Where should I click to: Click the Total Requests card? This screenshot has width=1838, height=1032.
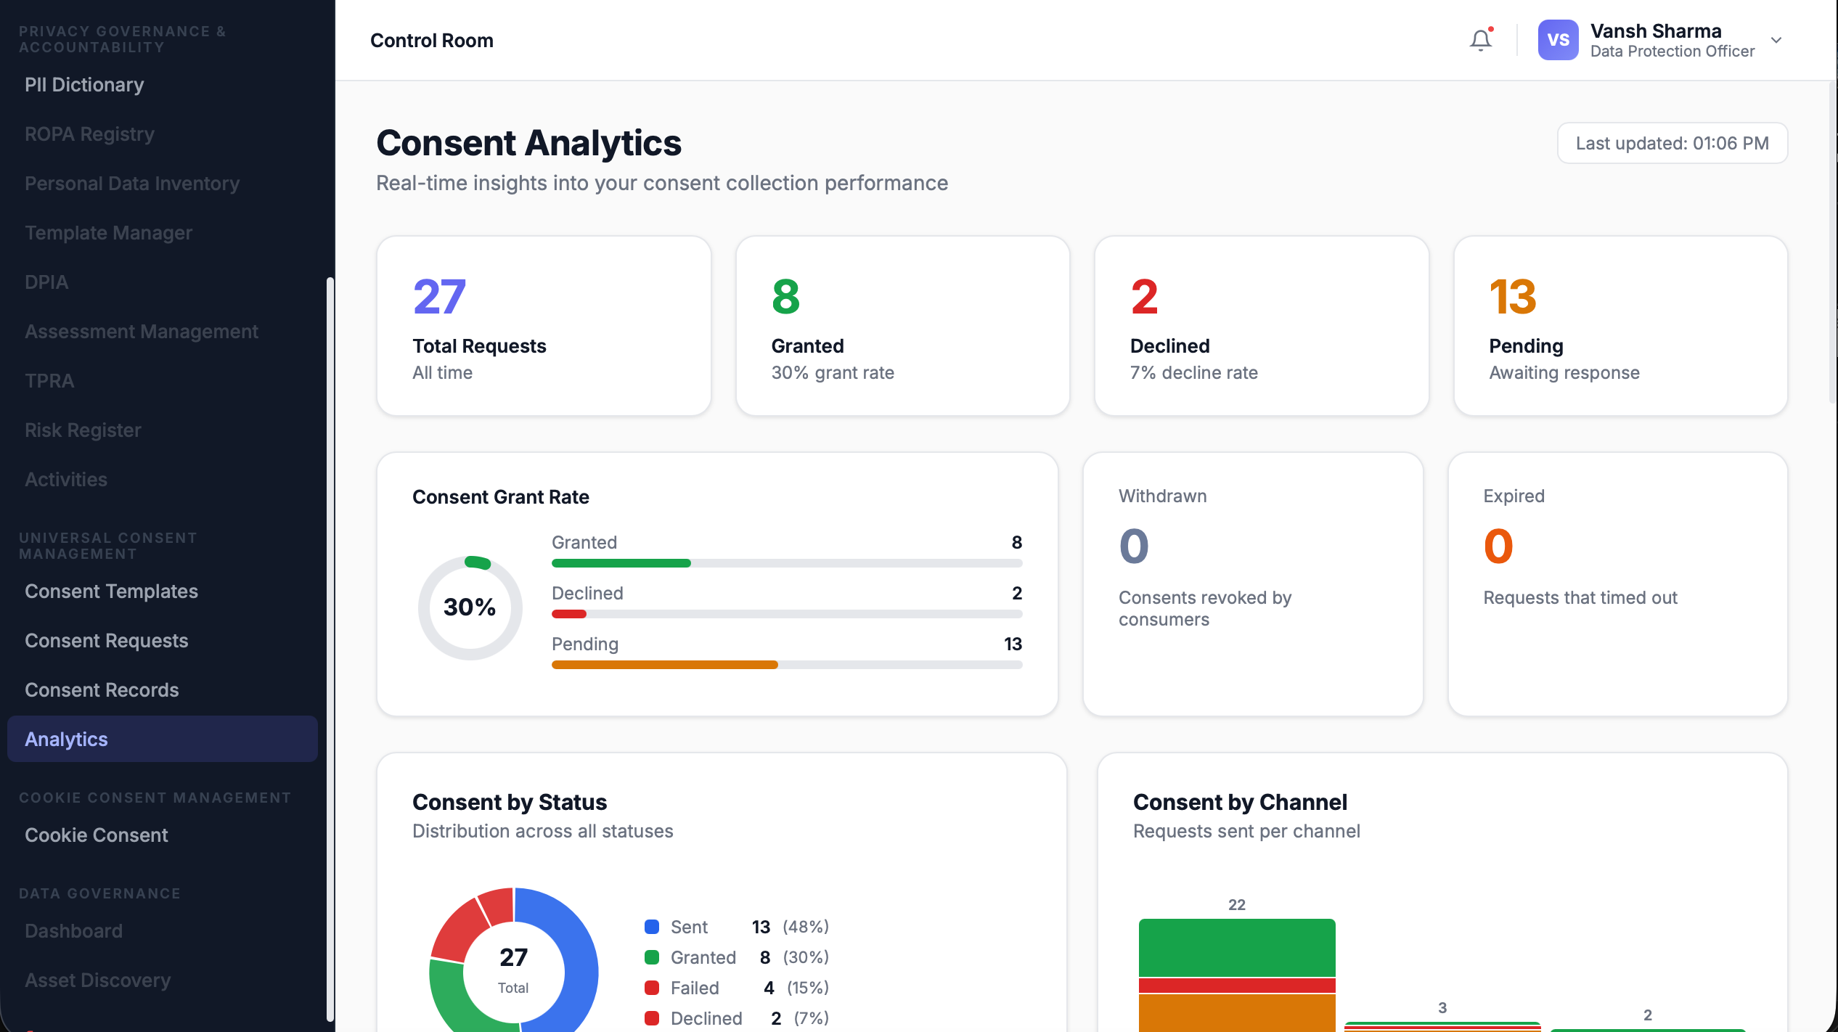[544, 326]
